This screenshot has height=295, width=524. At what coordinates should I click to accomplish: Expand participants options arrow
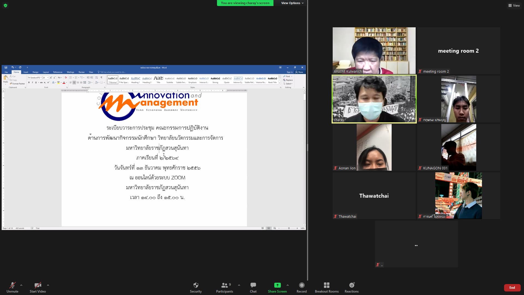pyautogui.click(x=239, y=285)
